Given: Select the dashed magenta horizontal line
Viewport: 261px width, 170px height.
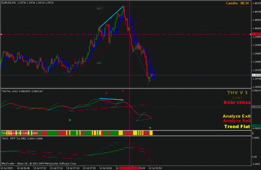Looking at the screenshot, I should coord(126,34).
